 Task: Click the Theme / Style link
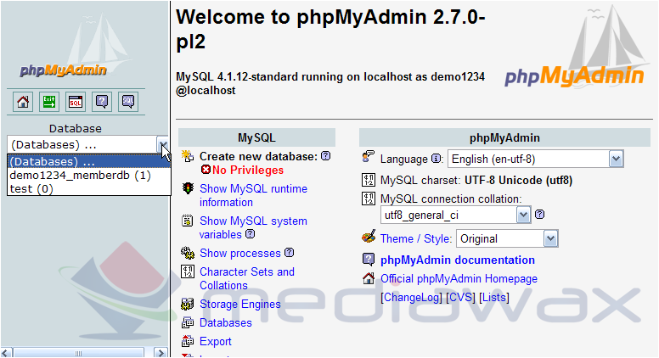415,238
